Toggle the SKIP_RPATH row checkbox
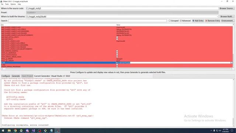 (x=117, y=39)
